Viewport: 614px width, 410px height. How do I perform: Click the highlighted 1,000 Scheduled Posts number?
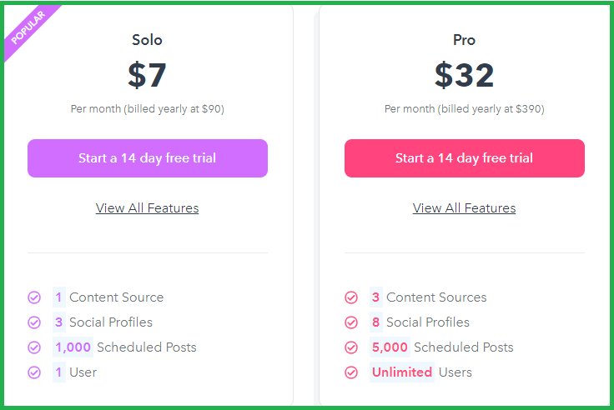pyautogui.click(x=73, y=347)
